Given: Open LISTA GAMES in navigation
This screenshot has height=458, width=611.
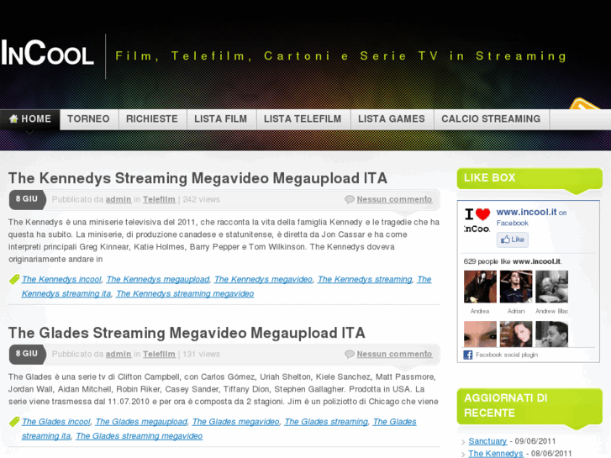Looking at the screenshot, I should 392,118.
